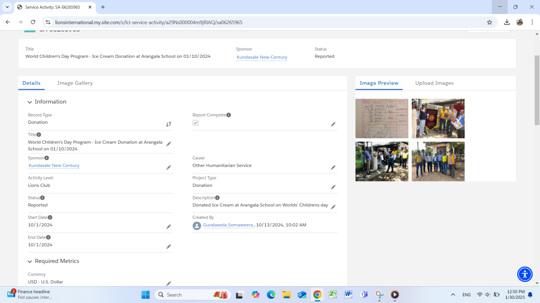Open File Explorer from taskbar
Viewport: 540px width, 303px height.
click(286, 295)
